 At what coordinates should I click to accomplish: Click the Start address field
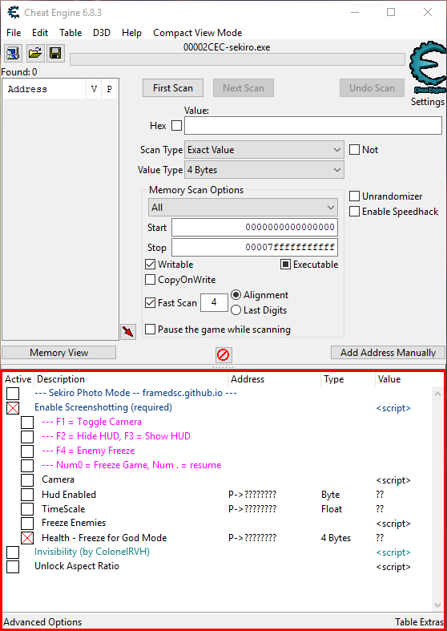point(255,228)
